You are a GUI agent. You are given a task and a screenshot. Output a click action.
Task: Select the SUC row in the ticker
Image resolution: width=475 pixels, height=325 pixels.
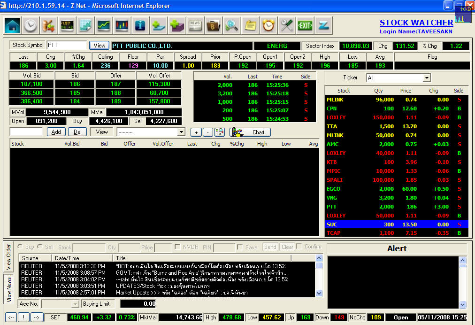click(397, 224)
